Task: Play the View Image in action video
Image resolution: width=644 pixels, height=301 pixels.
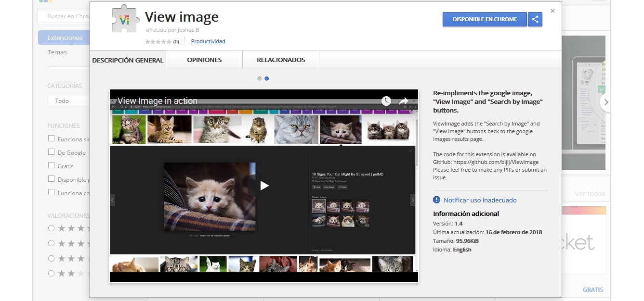Action: pos(264,185)
